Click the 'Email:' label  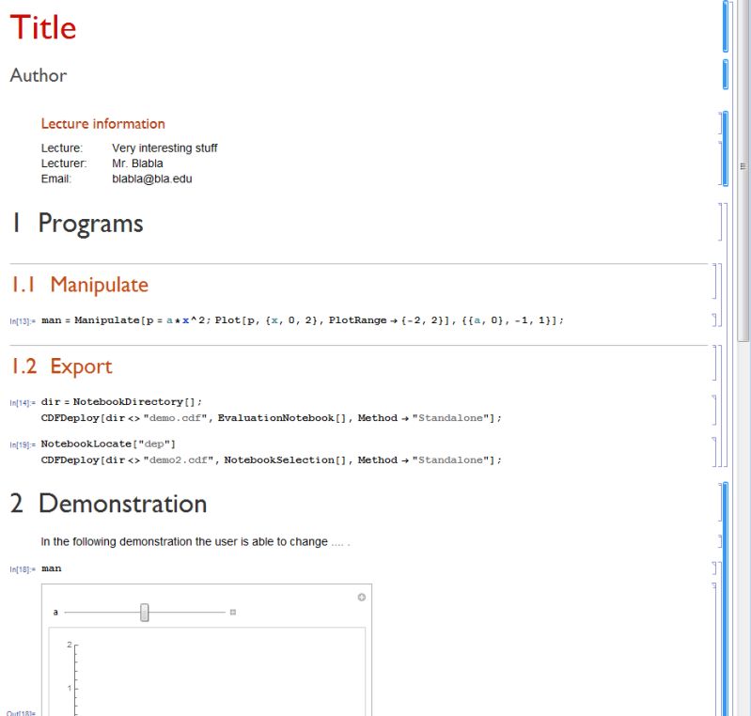coord(56,179)
